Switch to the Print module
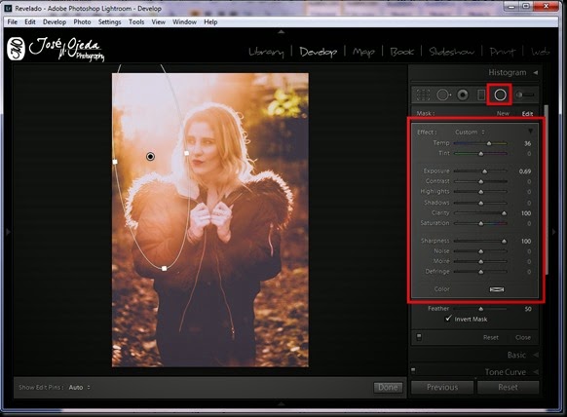 click(503, 52)
